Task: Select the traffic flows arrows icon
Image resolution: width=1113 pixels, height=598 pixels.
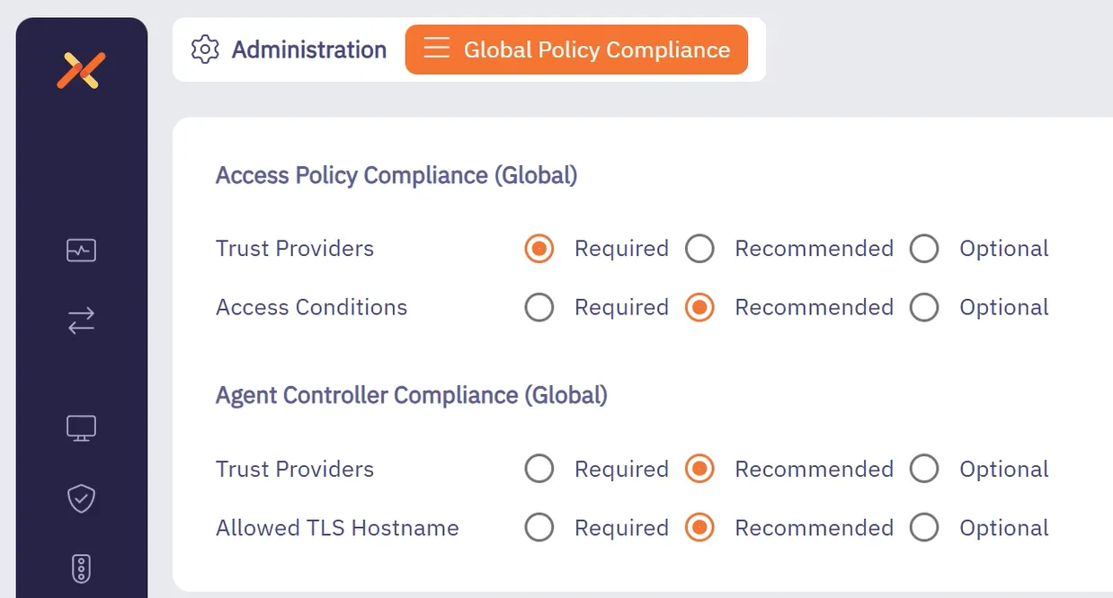Action: pos(81,321)
